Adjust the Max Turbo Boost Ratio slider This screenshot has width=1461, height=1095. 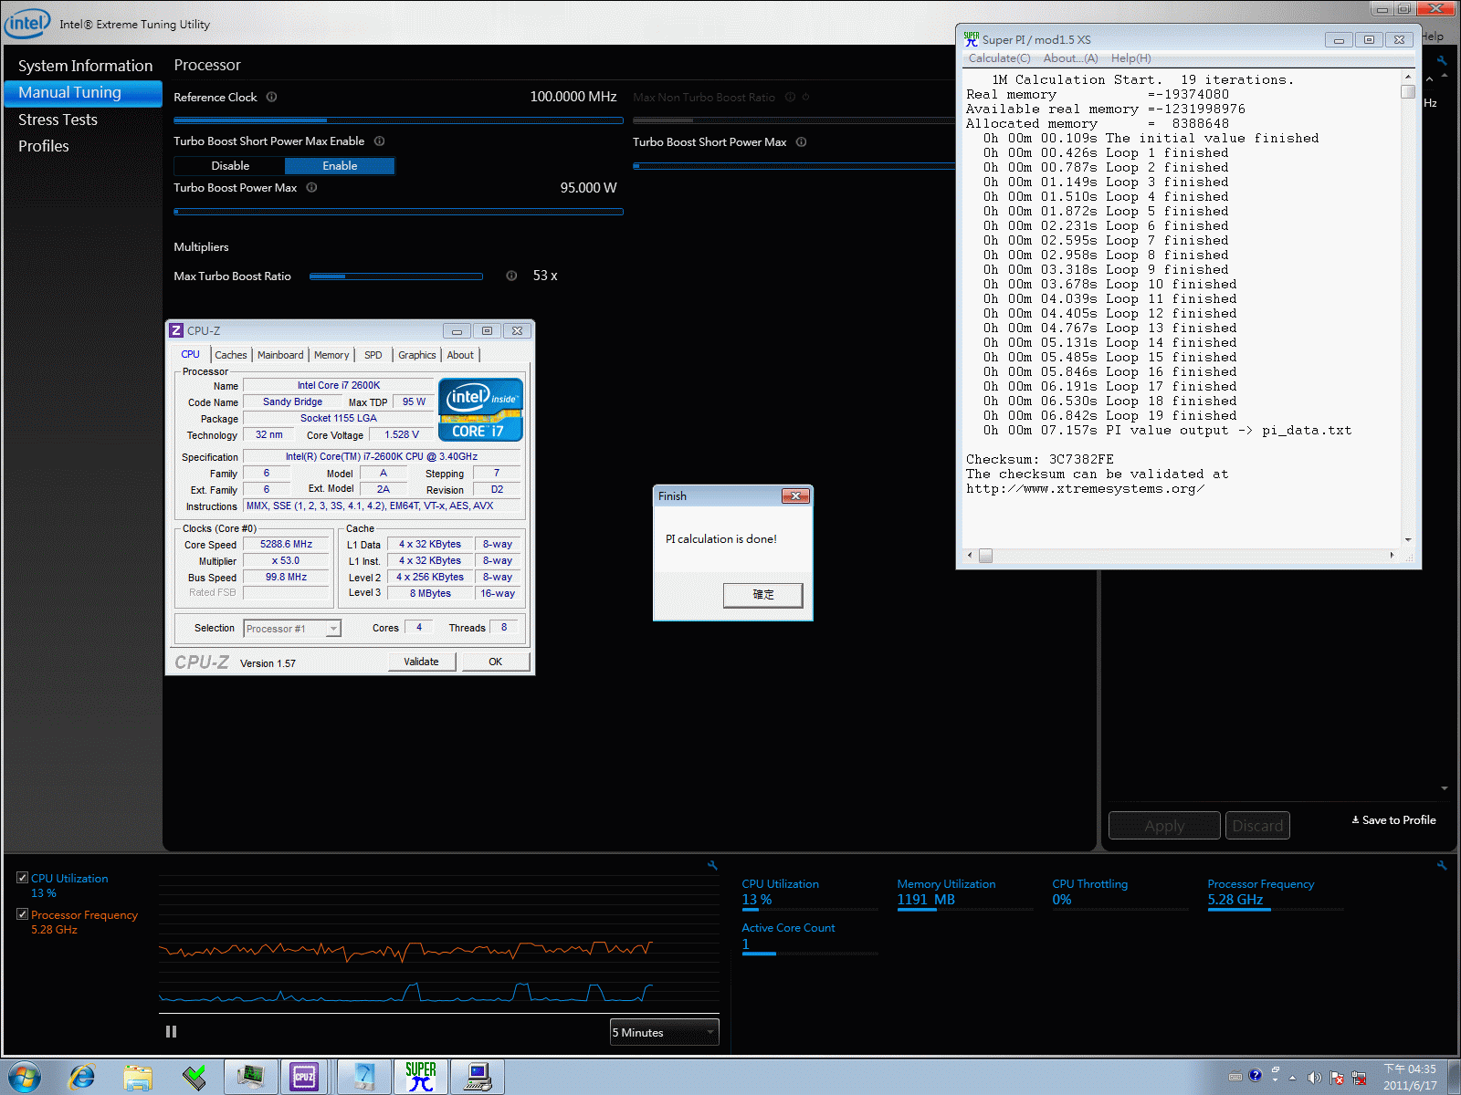pyautogui.click(x=396, y=276)
